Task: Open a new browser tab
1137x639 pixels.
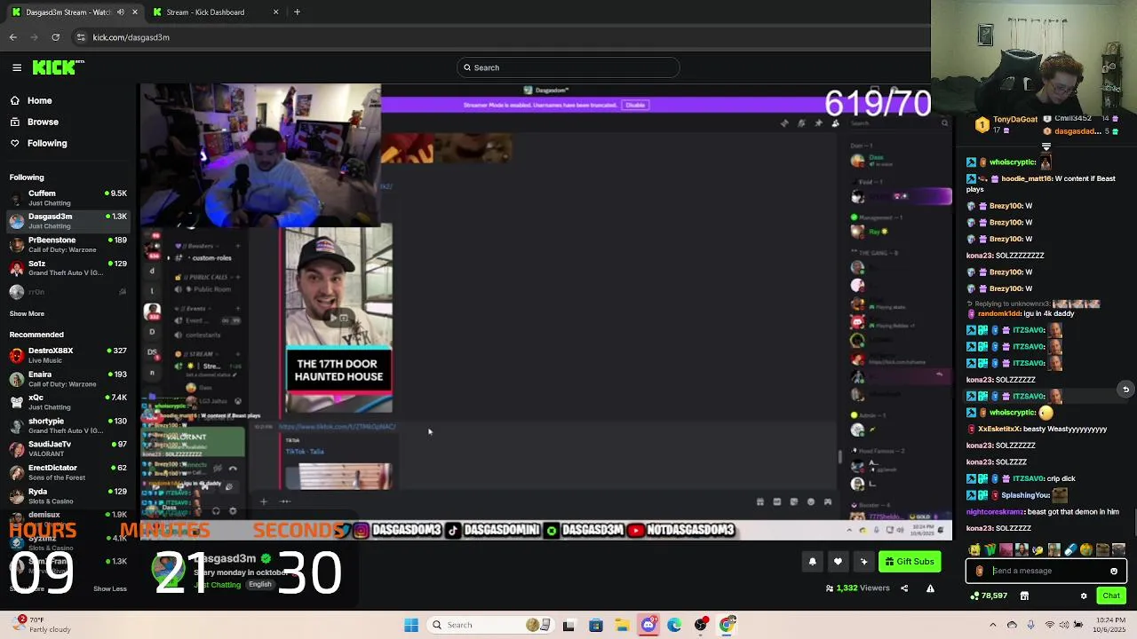Action: pyautogui.click(x=297, y=12)
